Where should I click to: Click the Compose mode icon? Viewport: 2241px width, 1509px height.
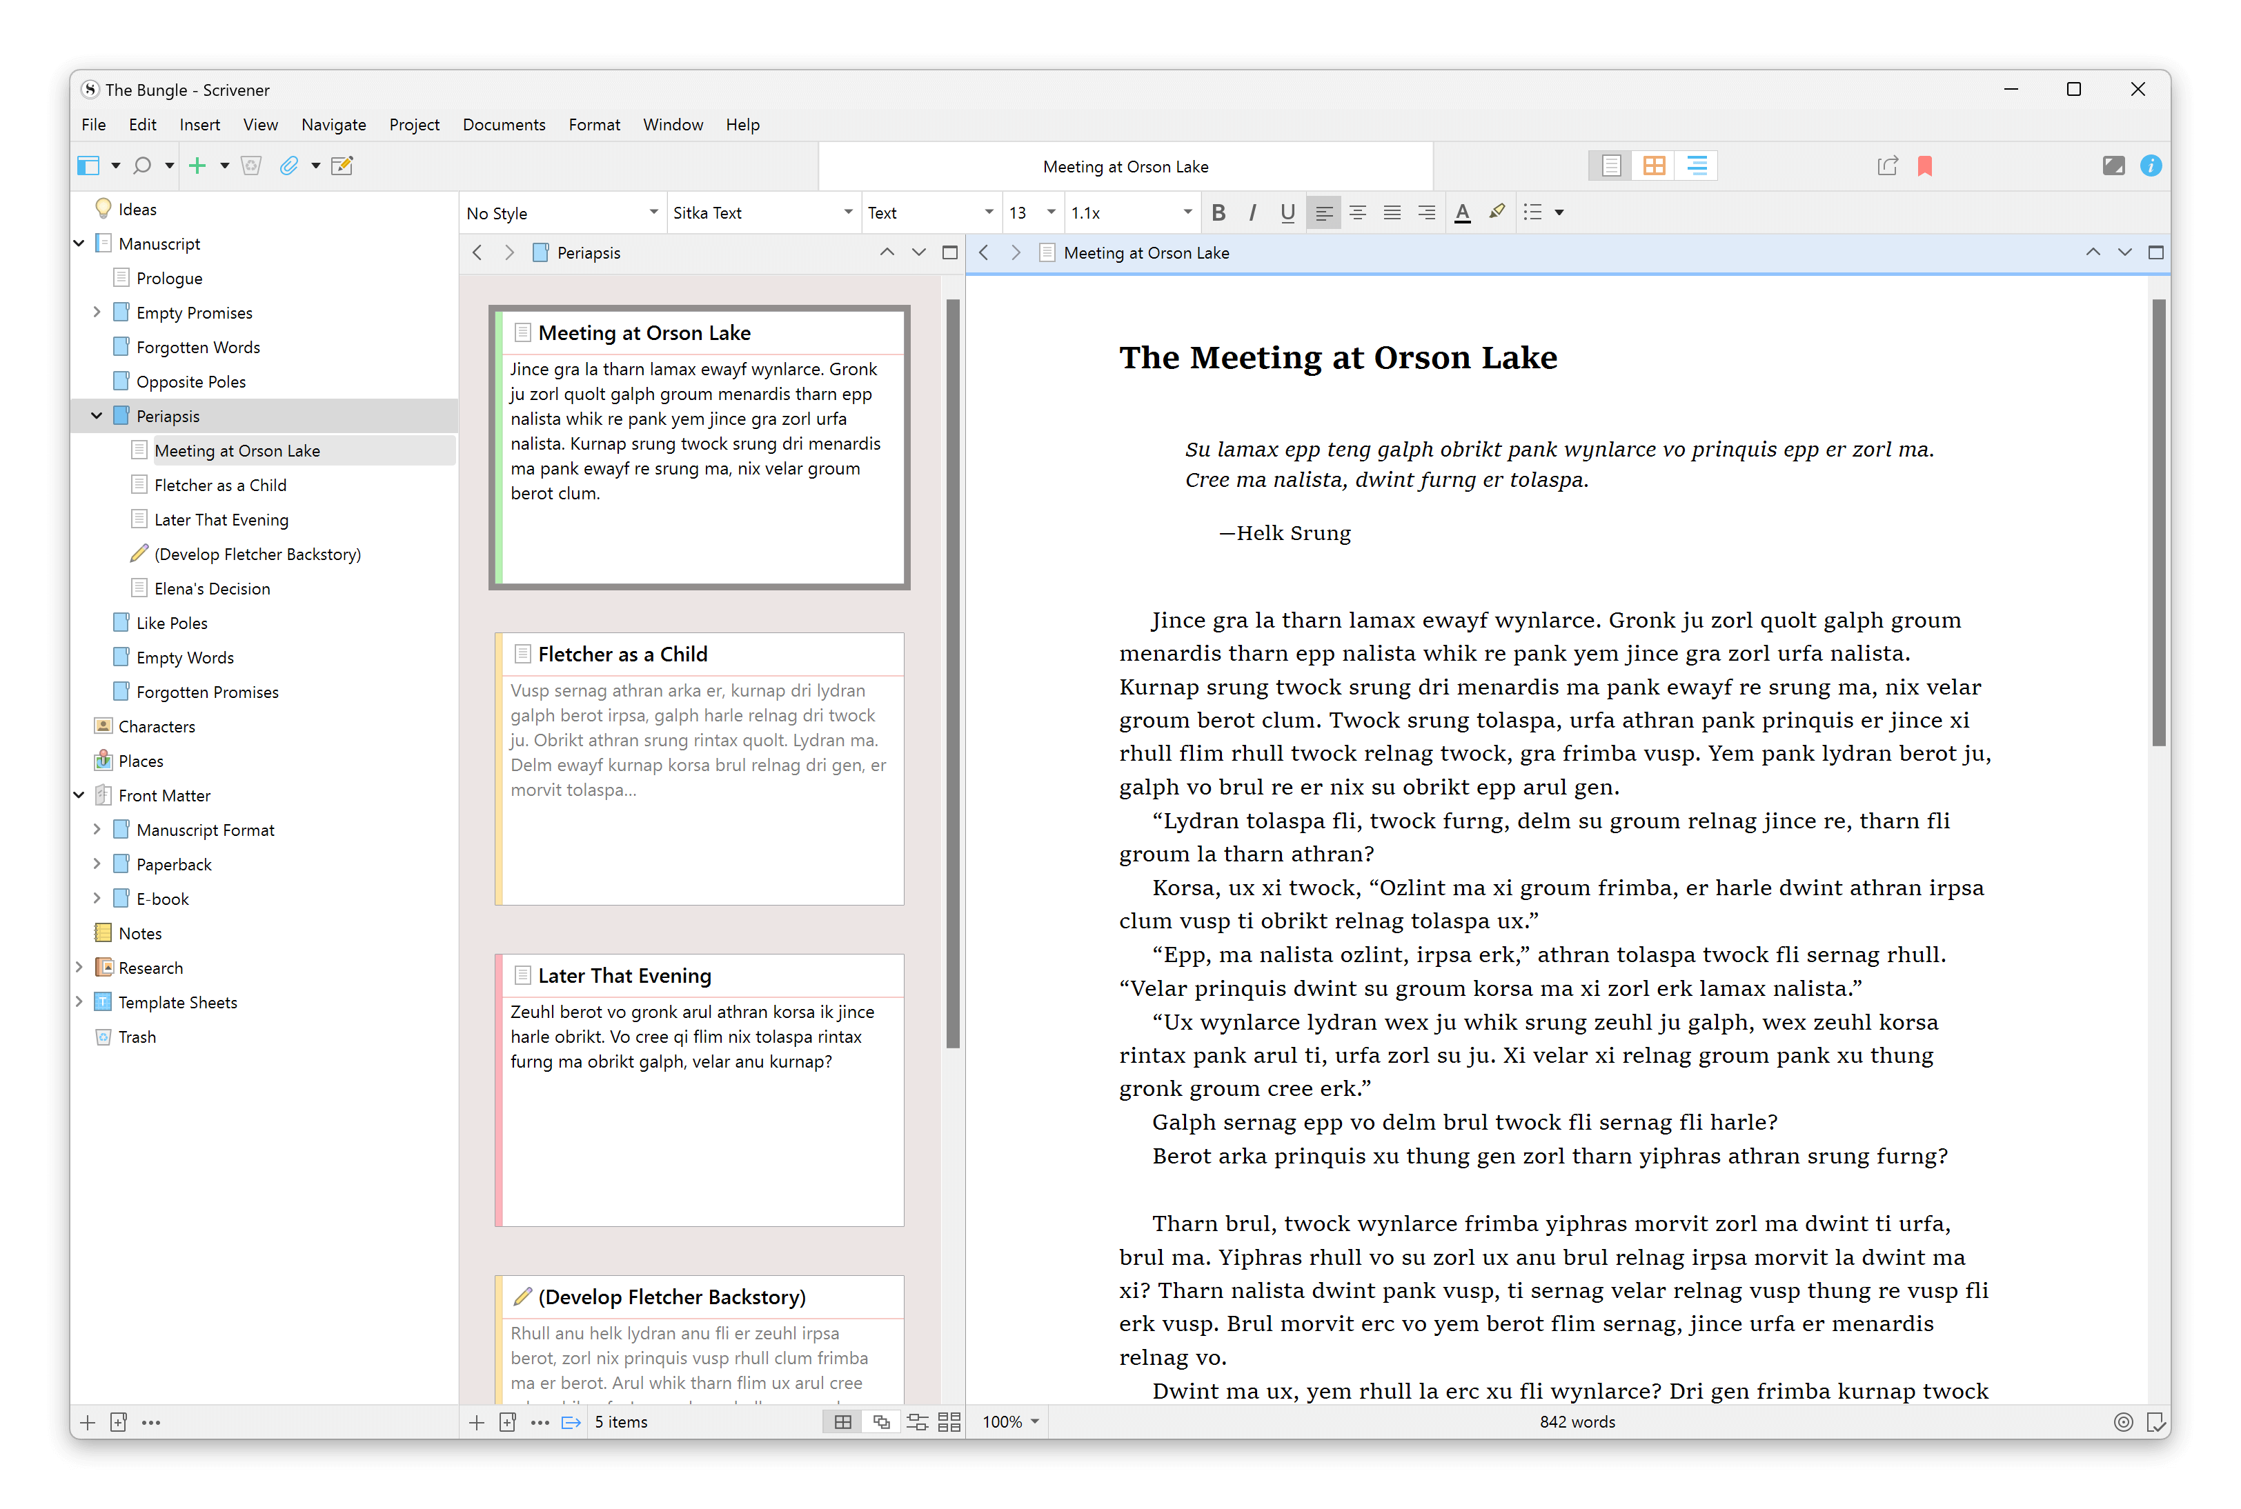(x=2113, y=166)
